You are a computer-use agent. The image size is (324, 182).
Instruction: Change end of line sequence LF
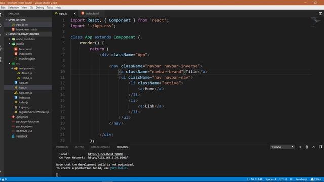point(291,179)
